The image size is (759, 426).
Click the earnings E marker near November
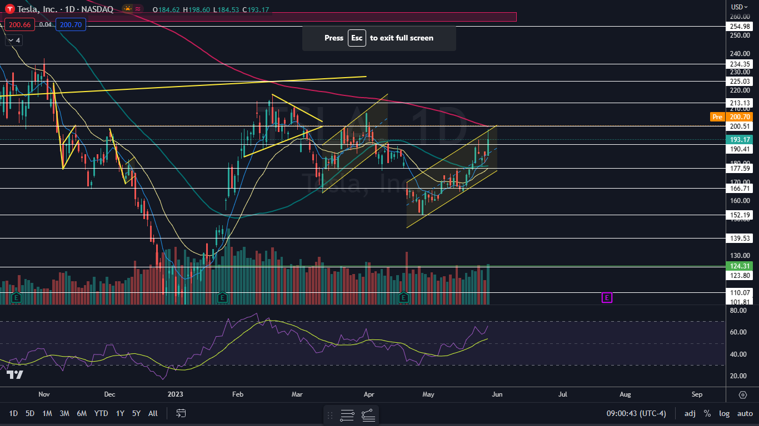[x=16, y=298]
